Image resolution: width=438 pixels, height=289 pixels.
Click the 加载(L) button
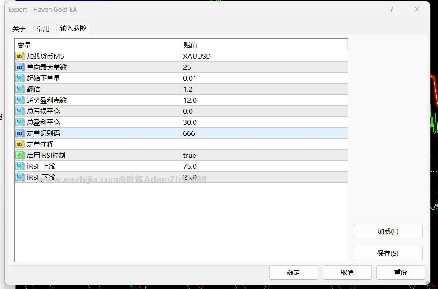pos(388,231)
